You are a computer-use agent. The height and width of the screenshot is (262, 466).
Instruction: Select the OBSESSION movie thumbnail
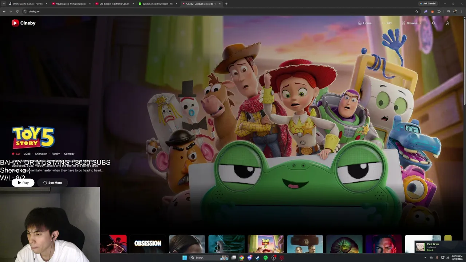click(148, 244)
